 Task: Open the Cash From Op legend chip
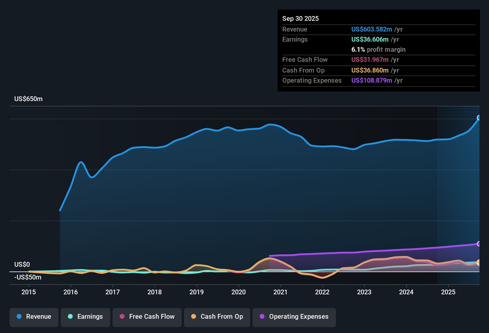point(217,317)
